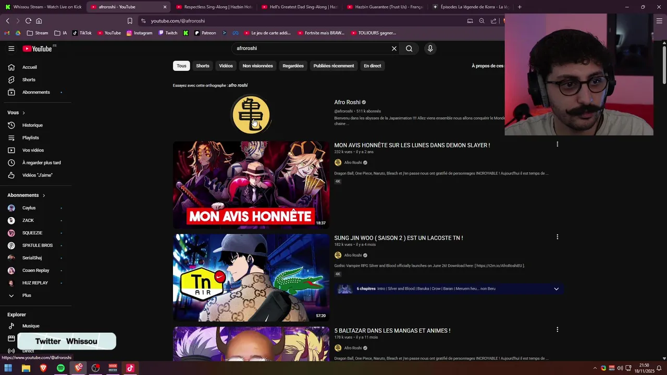
Task: Select the Shorts filter chip
Action: click(203, 66)
